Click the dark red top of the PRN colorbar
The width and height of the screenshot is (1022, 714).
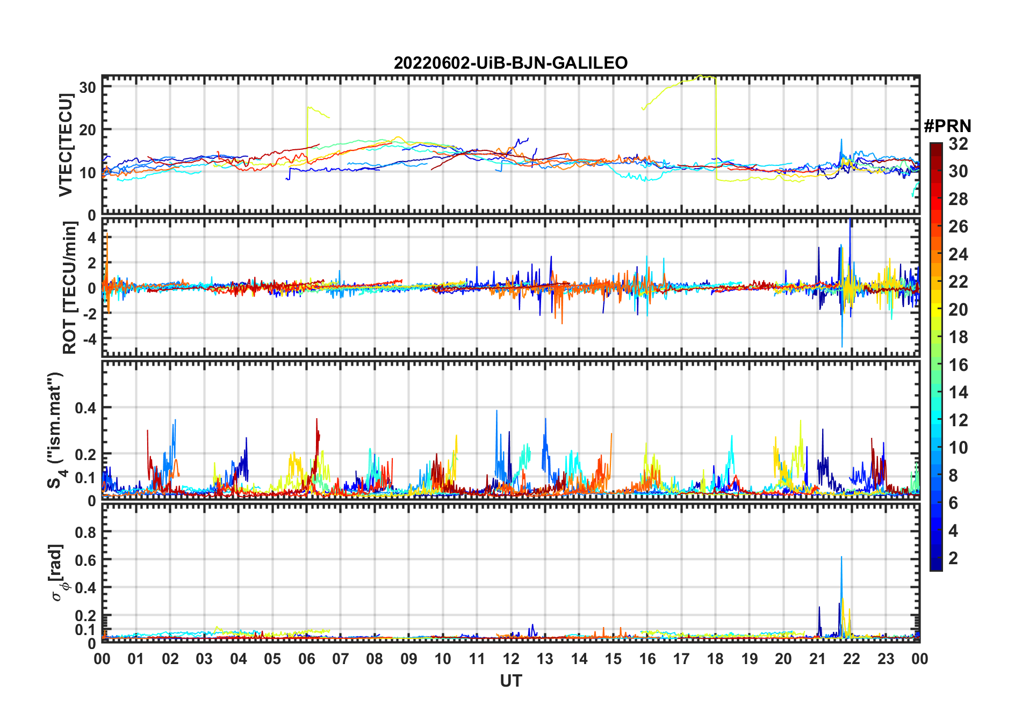tap(935, 147)
